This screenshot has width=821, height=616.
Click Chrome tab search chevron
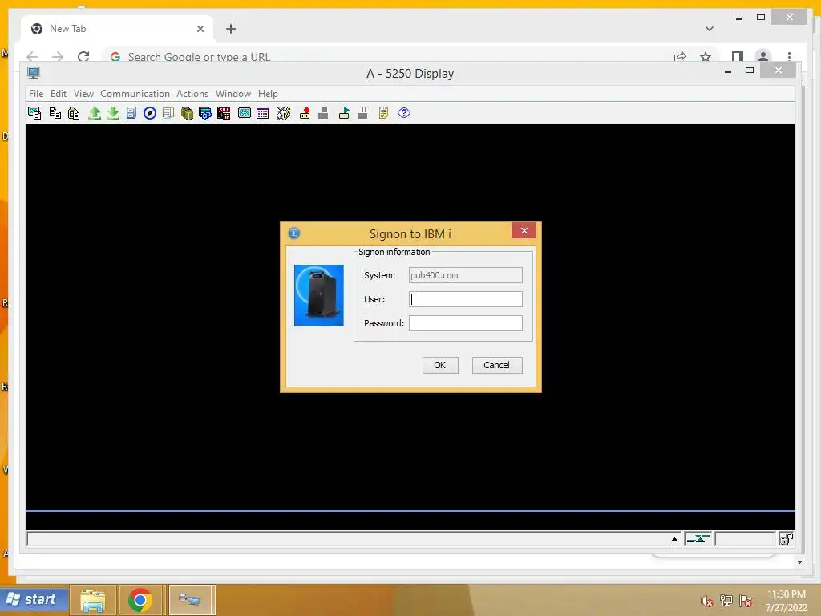[x=710, y=29]
